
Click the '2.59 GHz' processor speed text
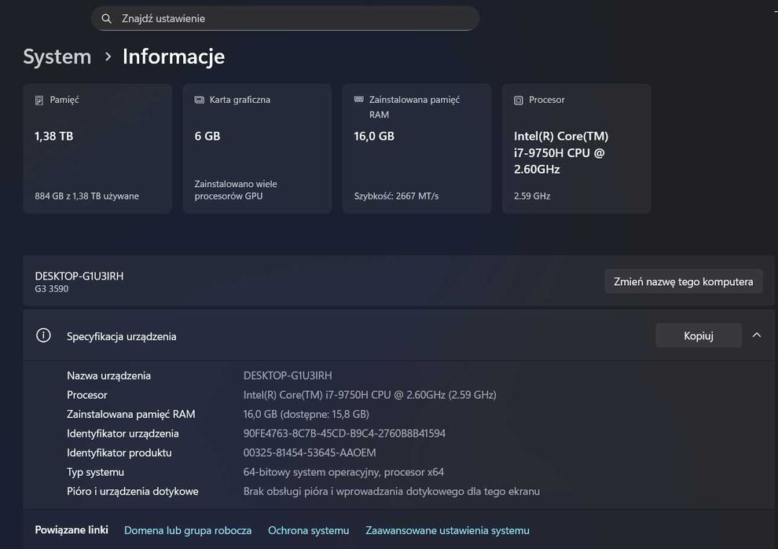(532, 196)
